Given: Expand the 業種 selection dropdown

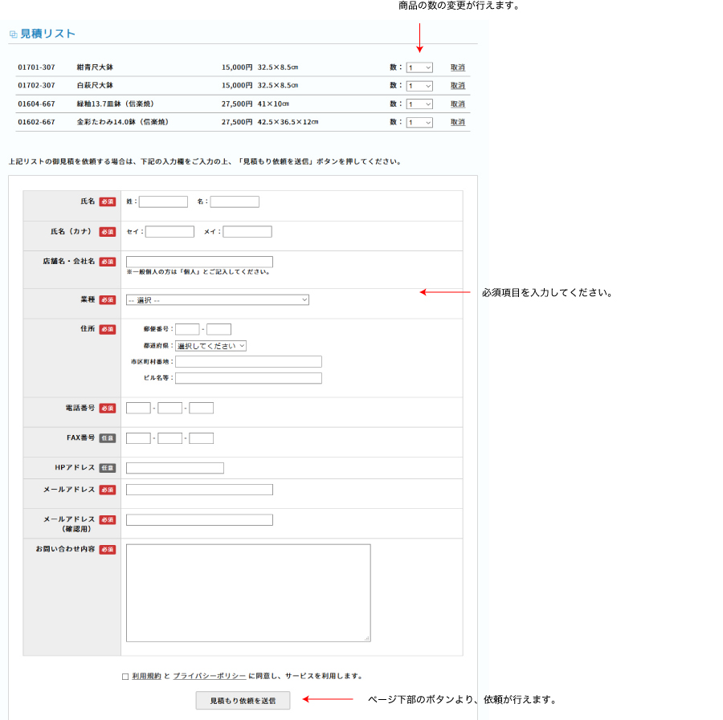Looking at the screenshot, I should [x=217, y=300].
